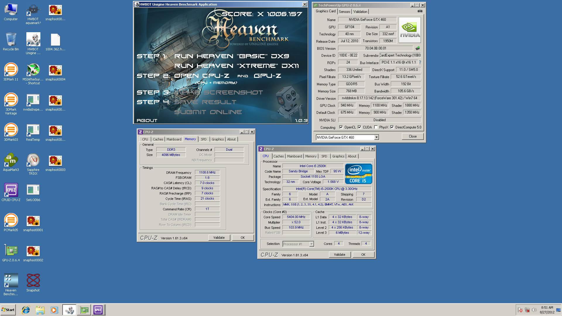The image size is (562, 316).
Task: Click Run Heaven "Basic" DX9 in HWBOT app
Action: point(232,56)
